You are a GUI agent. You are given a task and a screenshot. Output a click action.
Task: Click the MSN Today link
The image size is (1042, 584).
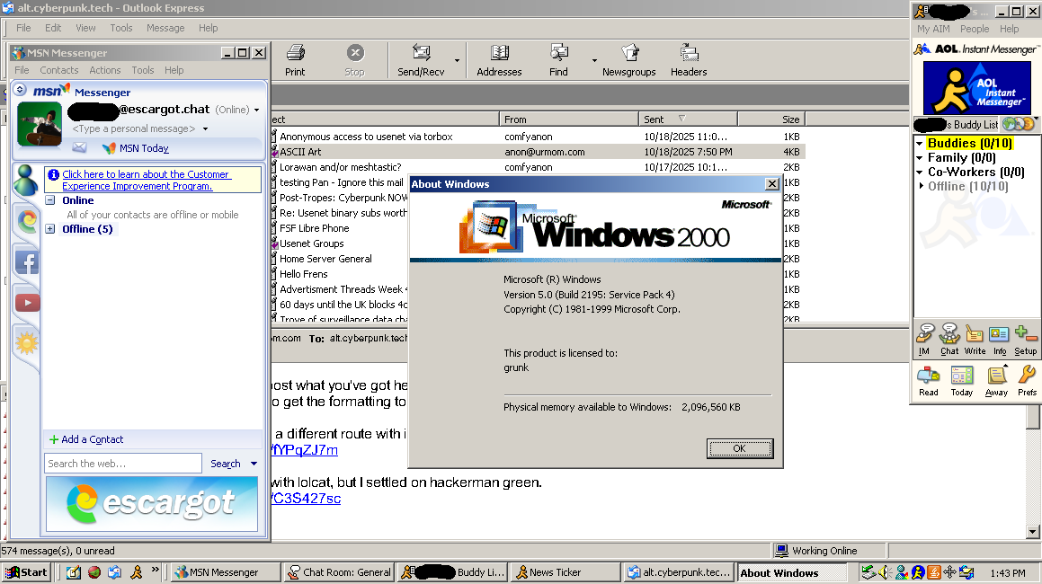point(144,148)
